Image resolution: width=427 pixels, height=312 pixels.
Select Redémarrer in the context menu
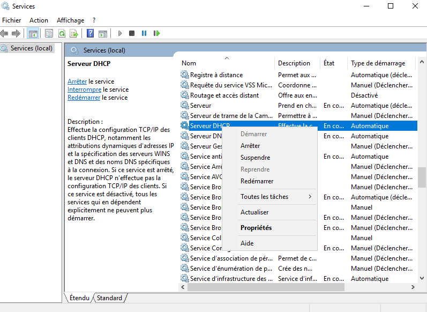click(x=257, y=181)
